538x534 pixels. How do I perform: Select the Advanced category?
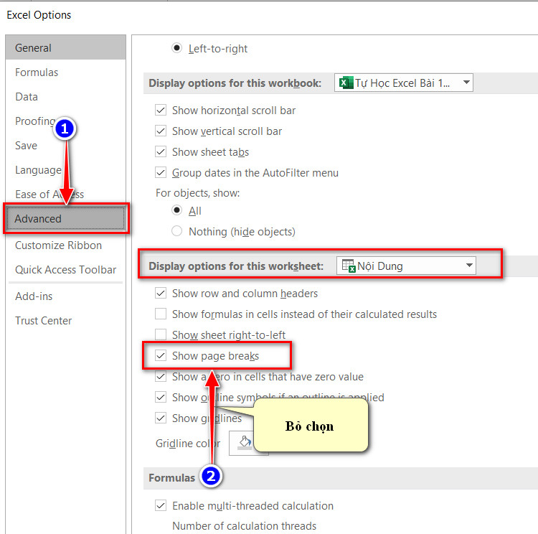65,218
